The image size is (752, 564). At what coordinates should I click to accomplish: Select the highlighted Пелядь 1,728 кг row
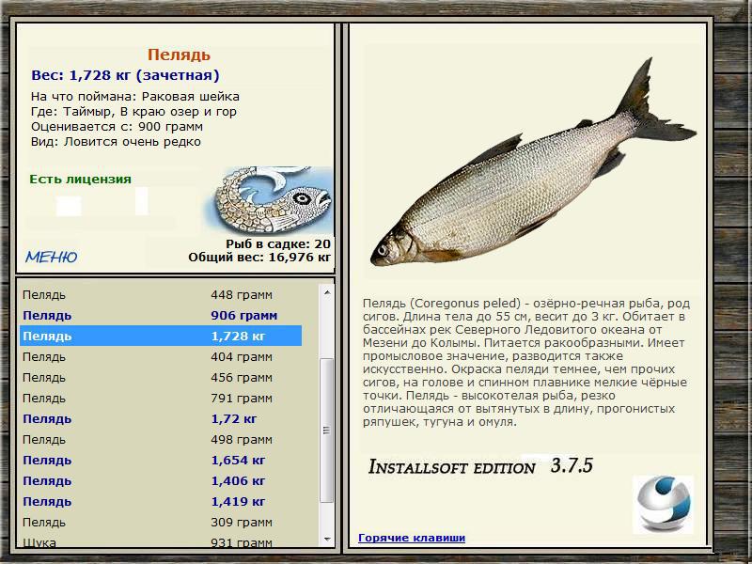pos(161,336)
